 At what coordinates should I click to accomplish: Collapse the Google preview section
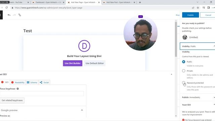[82, 110]
